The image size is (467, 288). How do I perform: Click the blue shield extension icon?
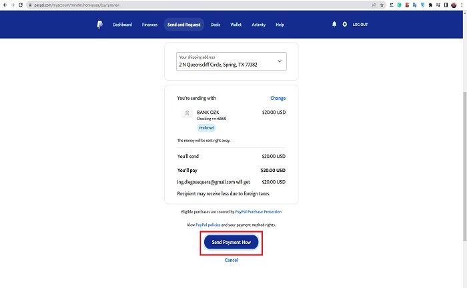coord(422,5)
